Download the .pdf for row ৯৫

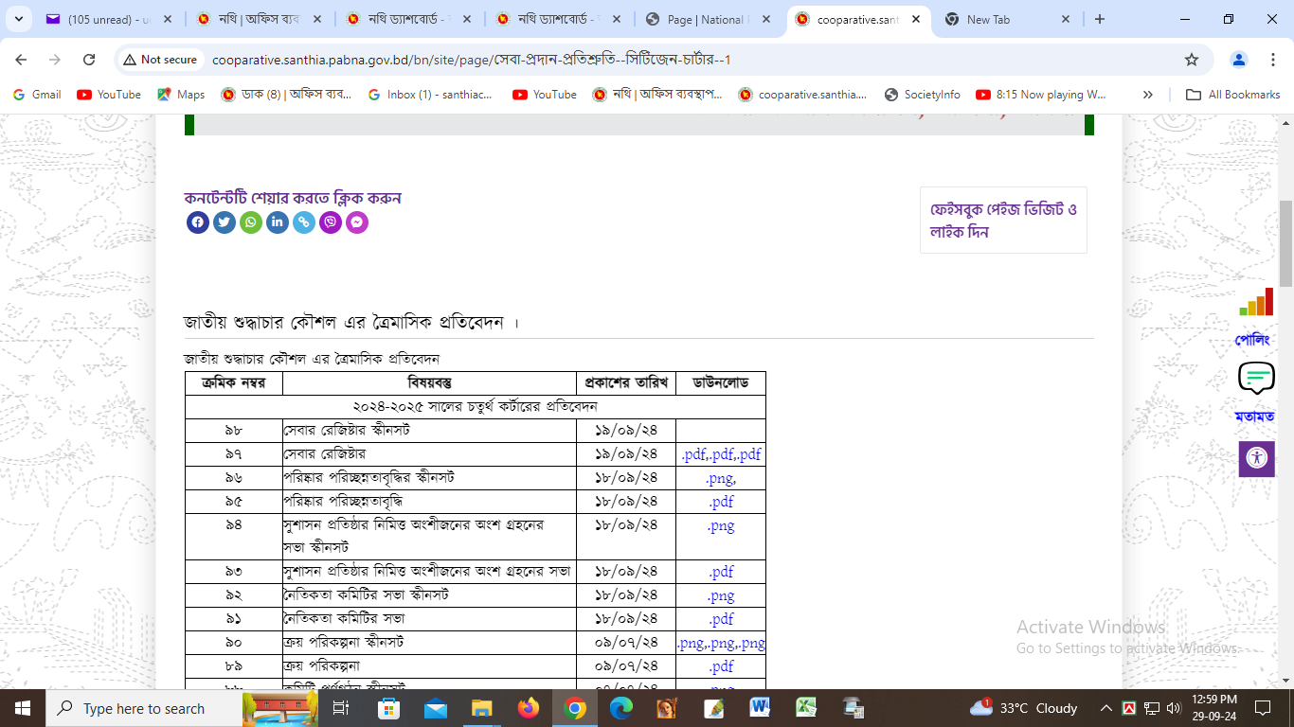(x=721, y=502)
